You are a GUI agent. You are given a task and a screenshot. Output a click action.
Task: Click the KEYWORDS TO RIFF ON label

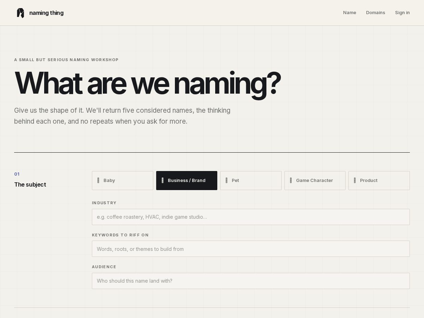[x=120, y=235]
